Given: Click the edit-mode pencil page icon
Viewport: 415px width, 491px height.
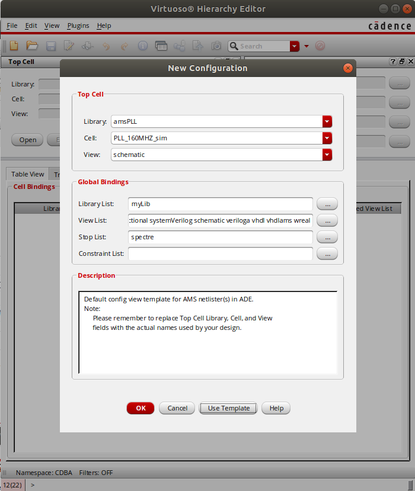Looking at the screenshot, I should pos(69,46).
